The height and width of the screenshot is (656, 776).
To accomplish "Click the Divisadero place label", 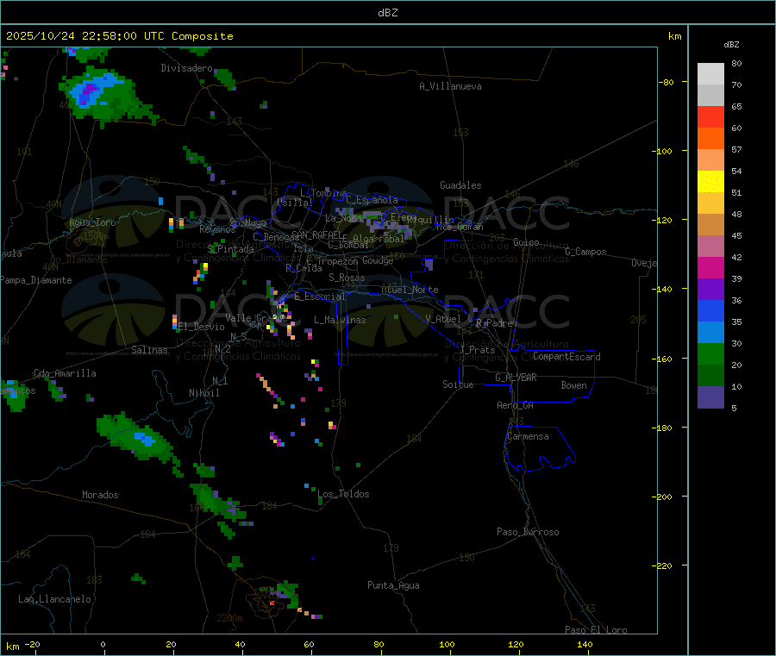I will [x=186, y=68].
